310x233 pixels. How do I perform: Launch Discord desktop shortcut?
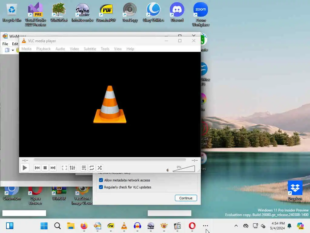(x=177, y=12)
